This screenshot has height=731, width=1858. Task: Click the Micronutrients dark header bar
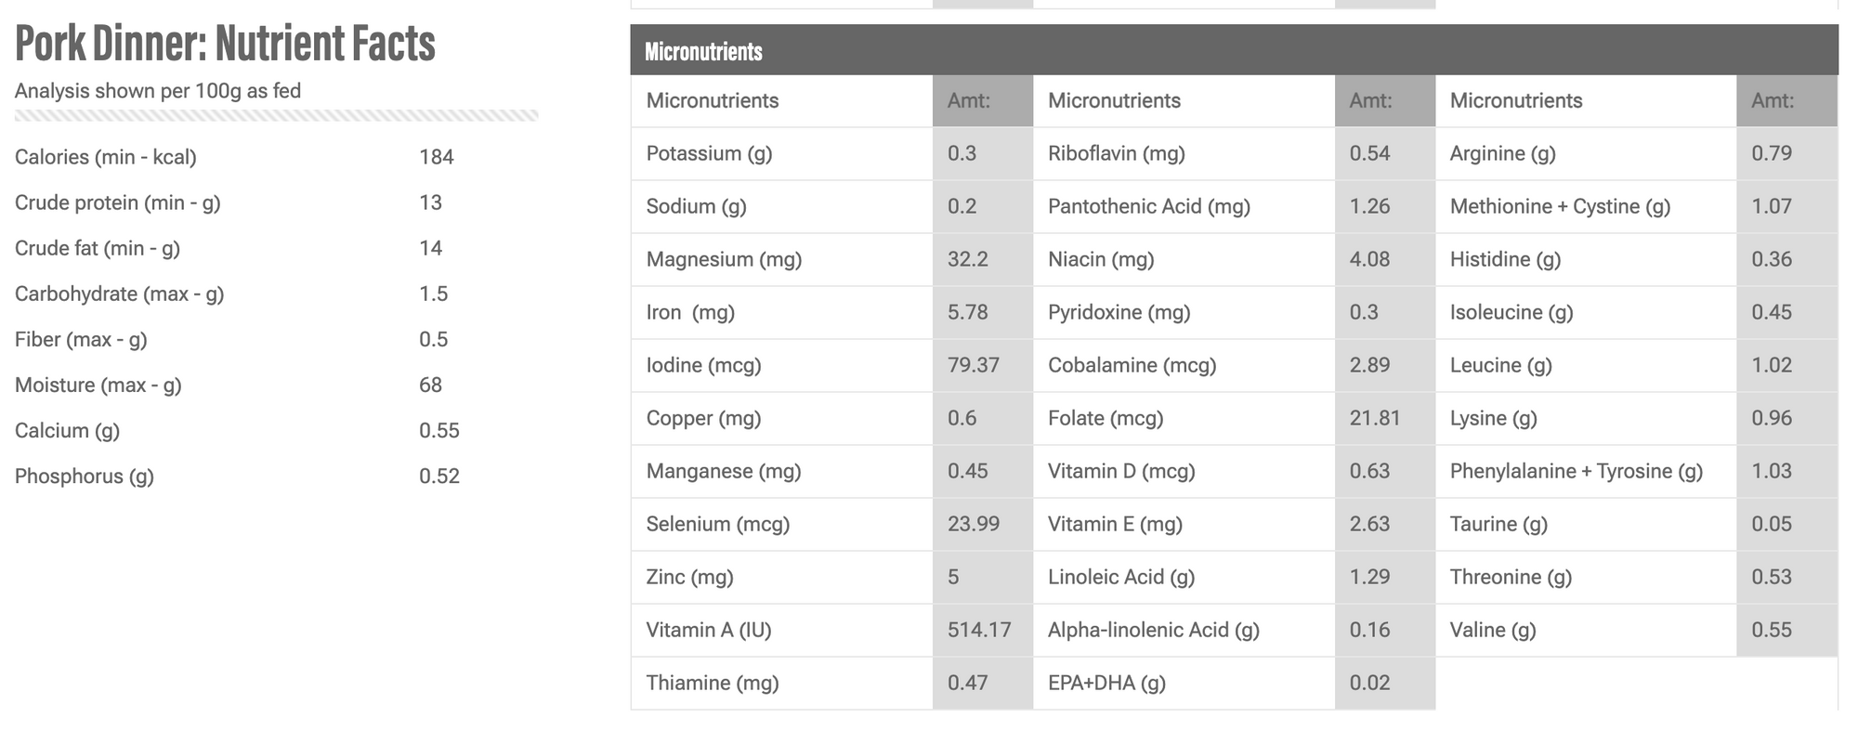1234,50
